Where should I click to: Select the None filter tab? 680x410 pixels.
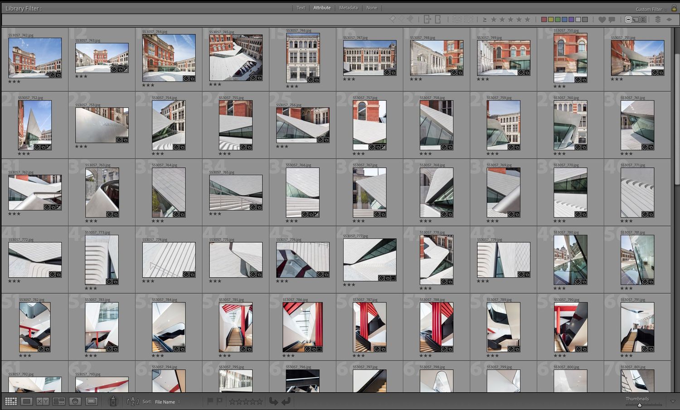372,8
